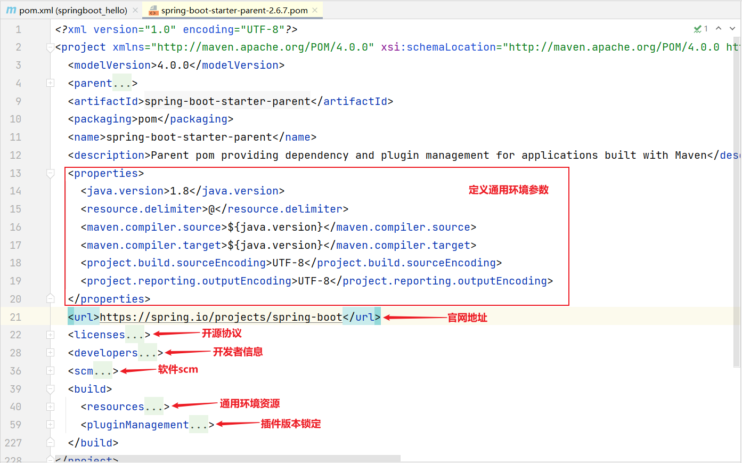Click UTF-8 in the project.build.sourceEncoding line
Viewport: 742px width, 463px height.
click(288, 263)
